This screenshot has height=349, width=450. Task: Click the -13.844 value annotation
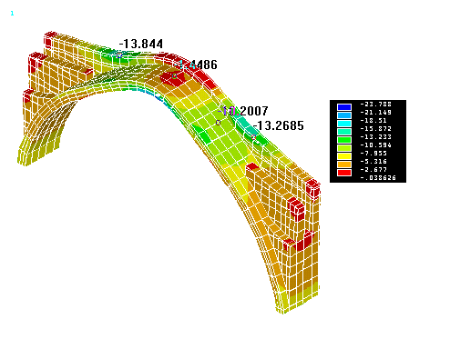pyautogui.click(x=141, y=44)
